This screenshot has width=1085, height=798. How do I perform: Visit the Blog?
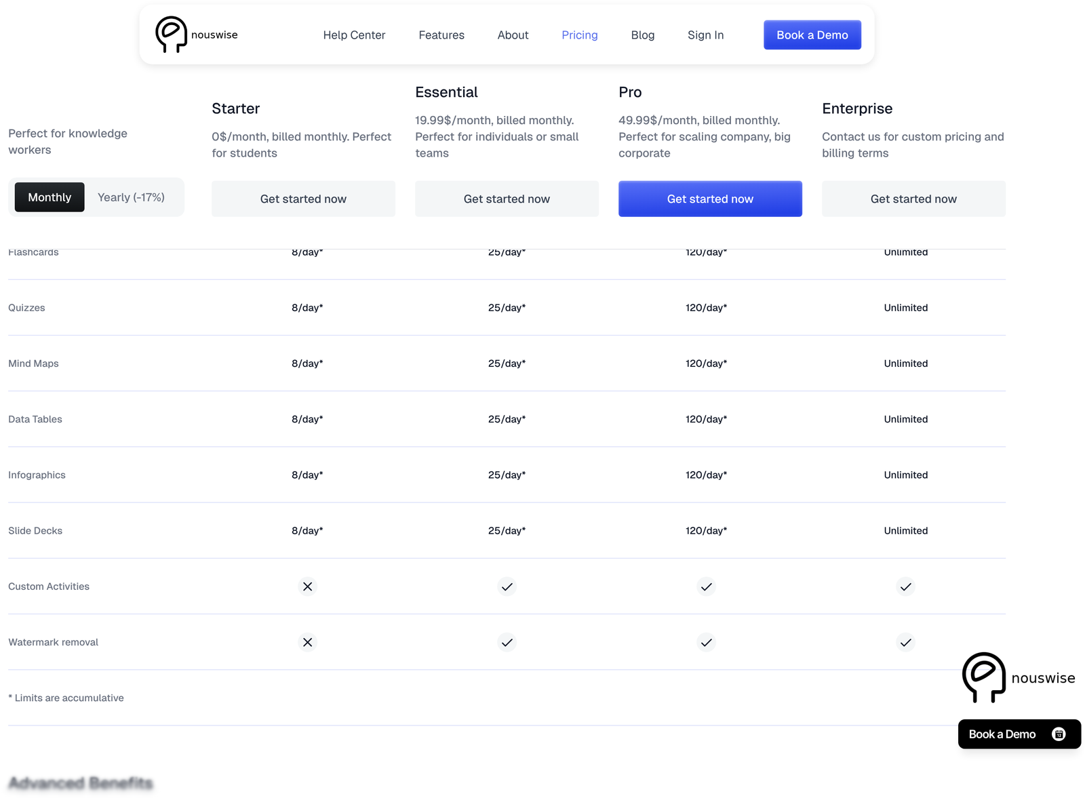click(643, 35)
